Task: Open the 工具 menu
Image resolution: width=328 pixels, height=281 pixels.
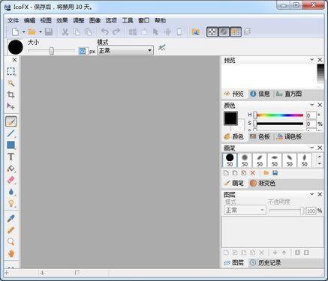Action: point(128,20)
